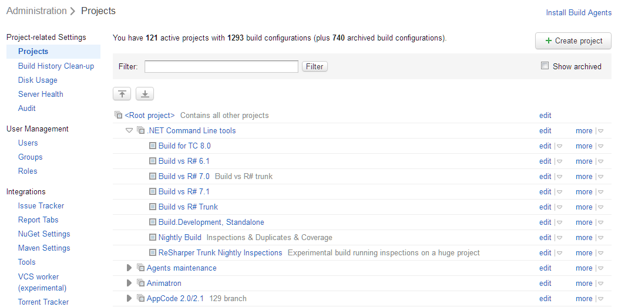
Task: Click the expand-all projects arrow button
Action: coord(145,94)
